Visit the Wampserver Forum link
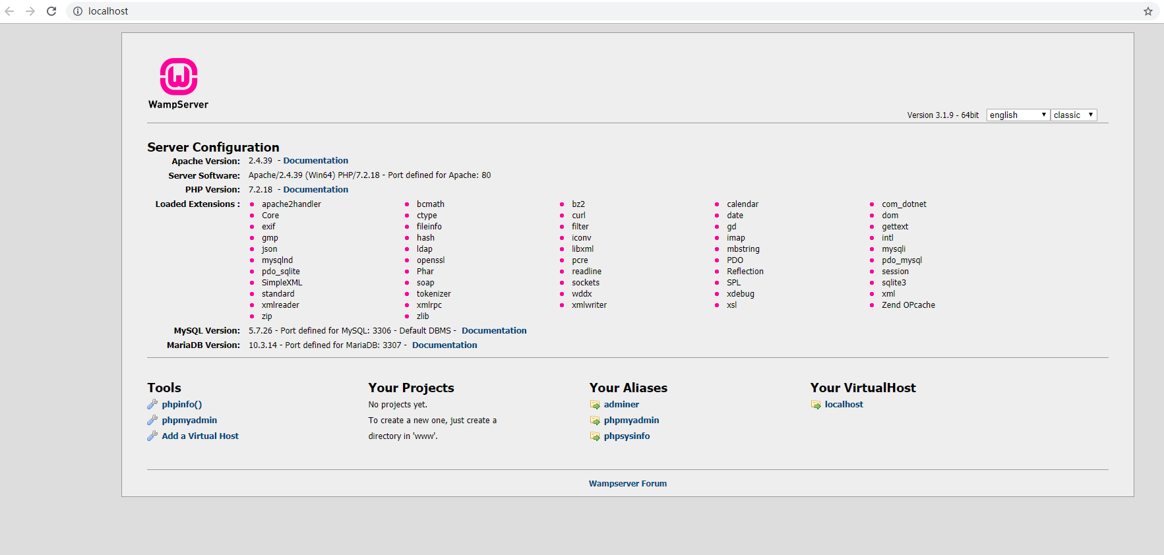Image resolution: width=1164 pixels, height=555 pixels. (x=628, y=484)
